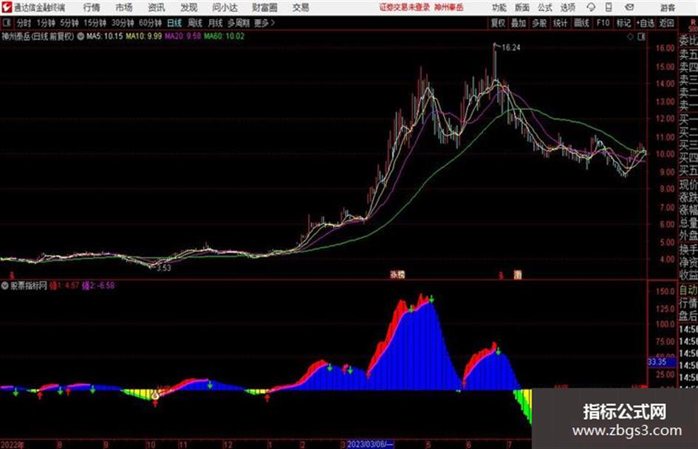The height and width of the screenshot is (449, 698).
Task: Toggle the panel layout icon beside 分时
Action: coord(6,23)
